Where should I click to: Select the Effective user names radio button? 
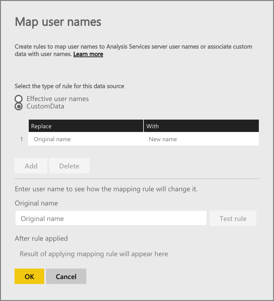[x=19, y=99]
